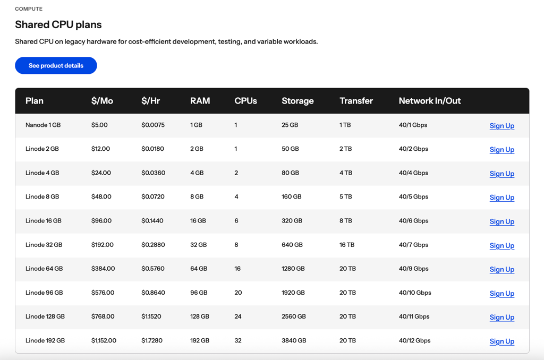Viewport: 544px width, 360px height.
Task: Click the Linode 96 GB plan name
Action: [x=44, y=293]
